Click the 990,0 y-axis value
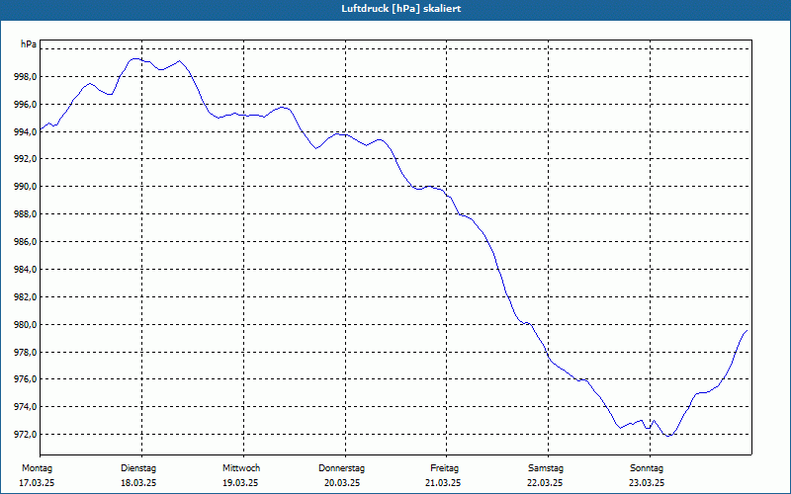 coord(26,187)
